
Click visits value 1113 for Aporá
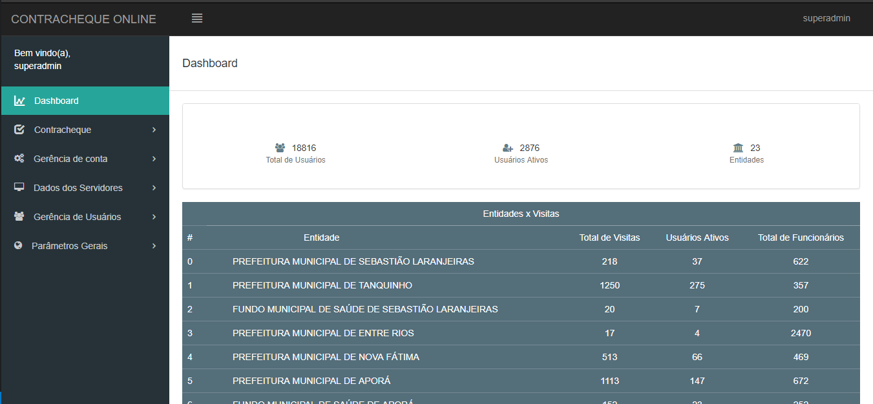point(609,381)
